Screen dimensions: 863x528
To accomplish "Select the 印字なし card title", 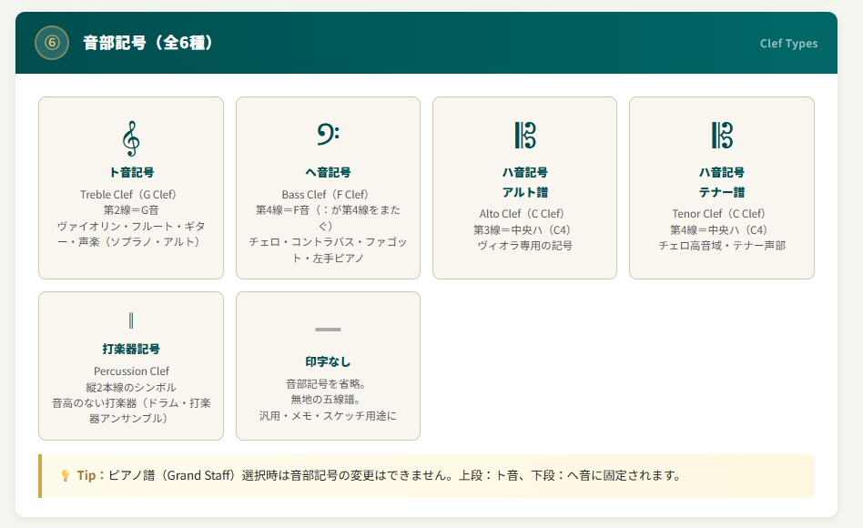I will point(328,361).
